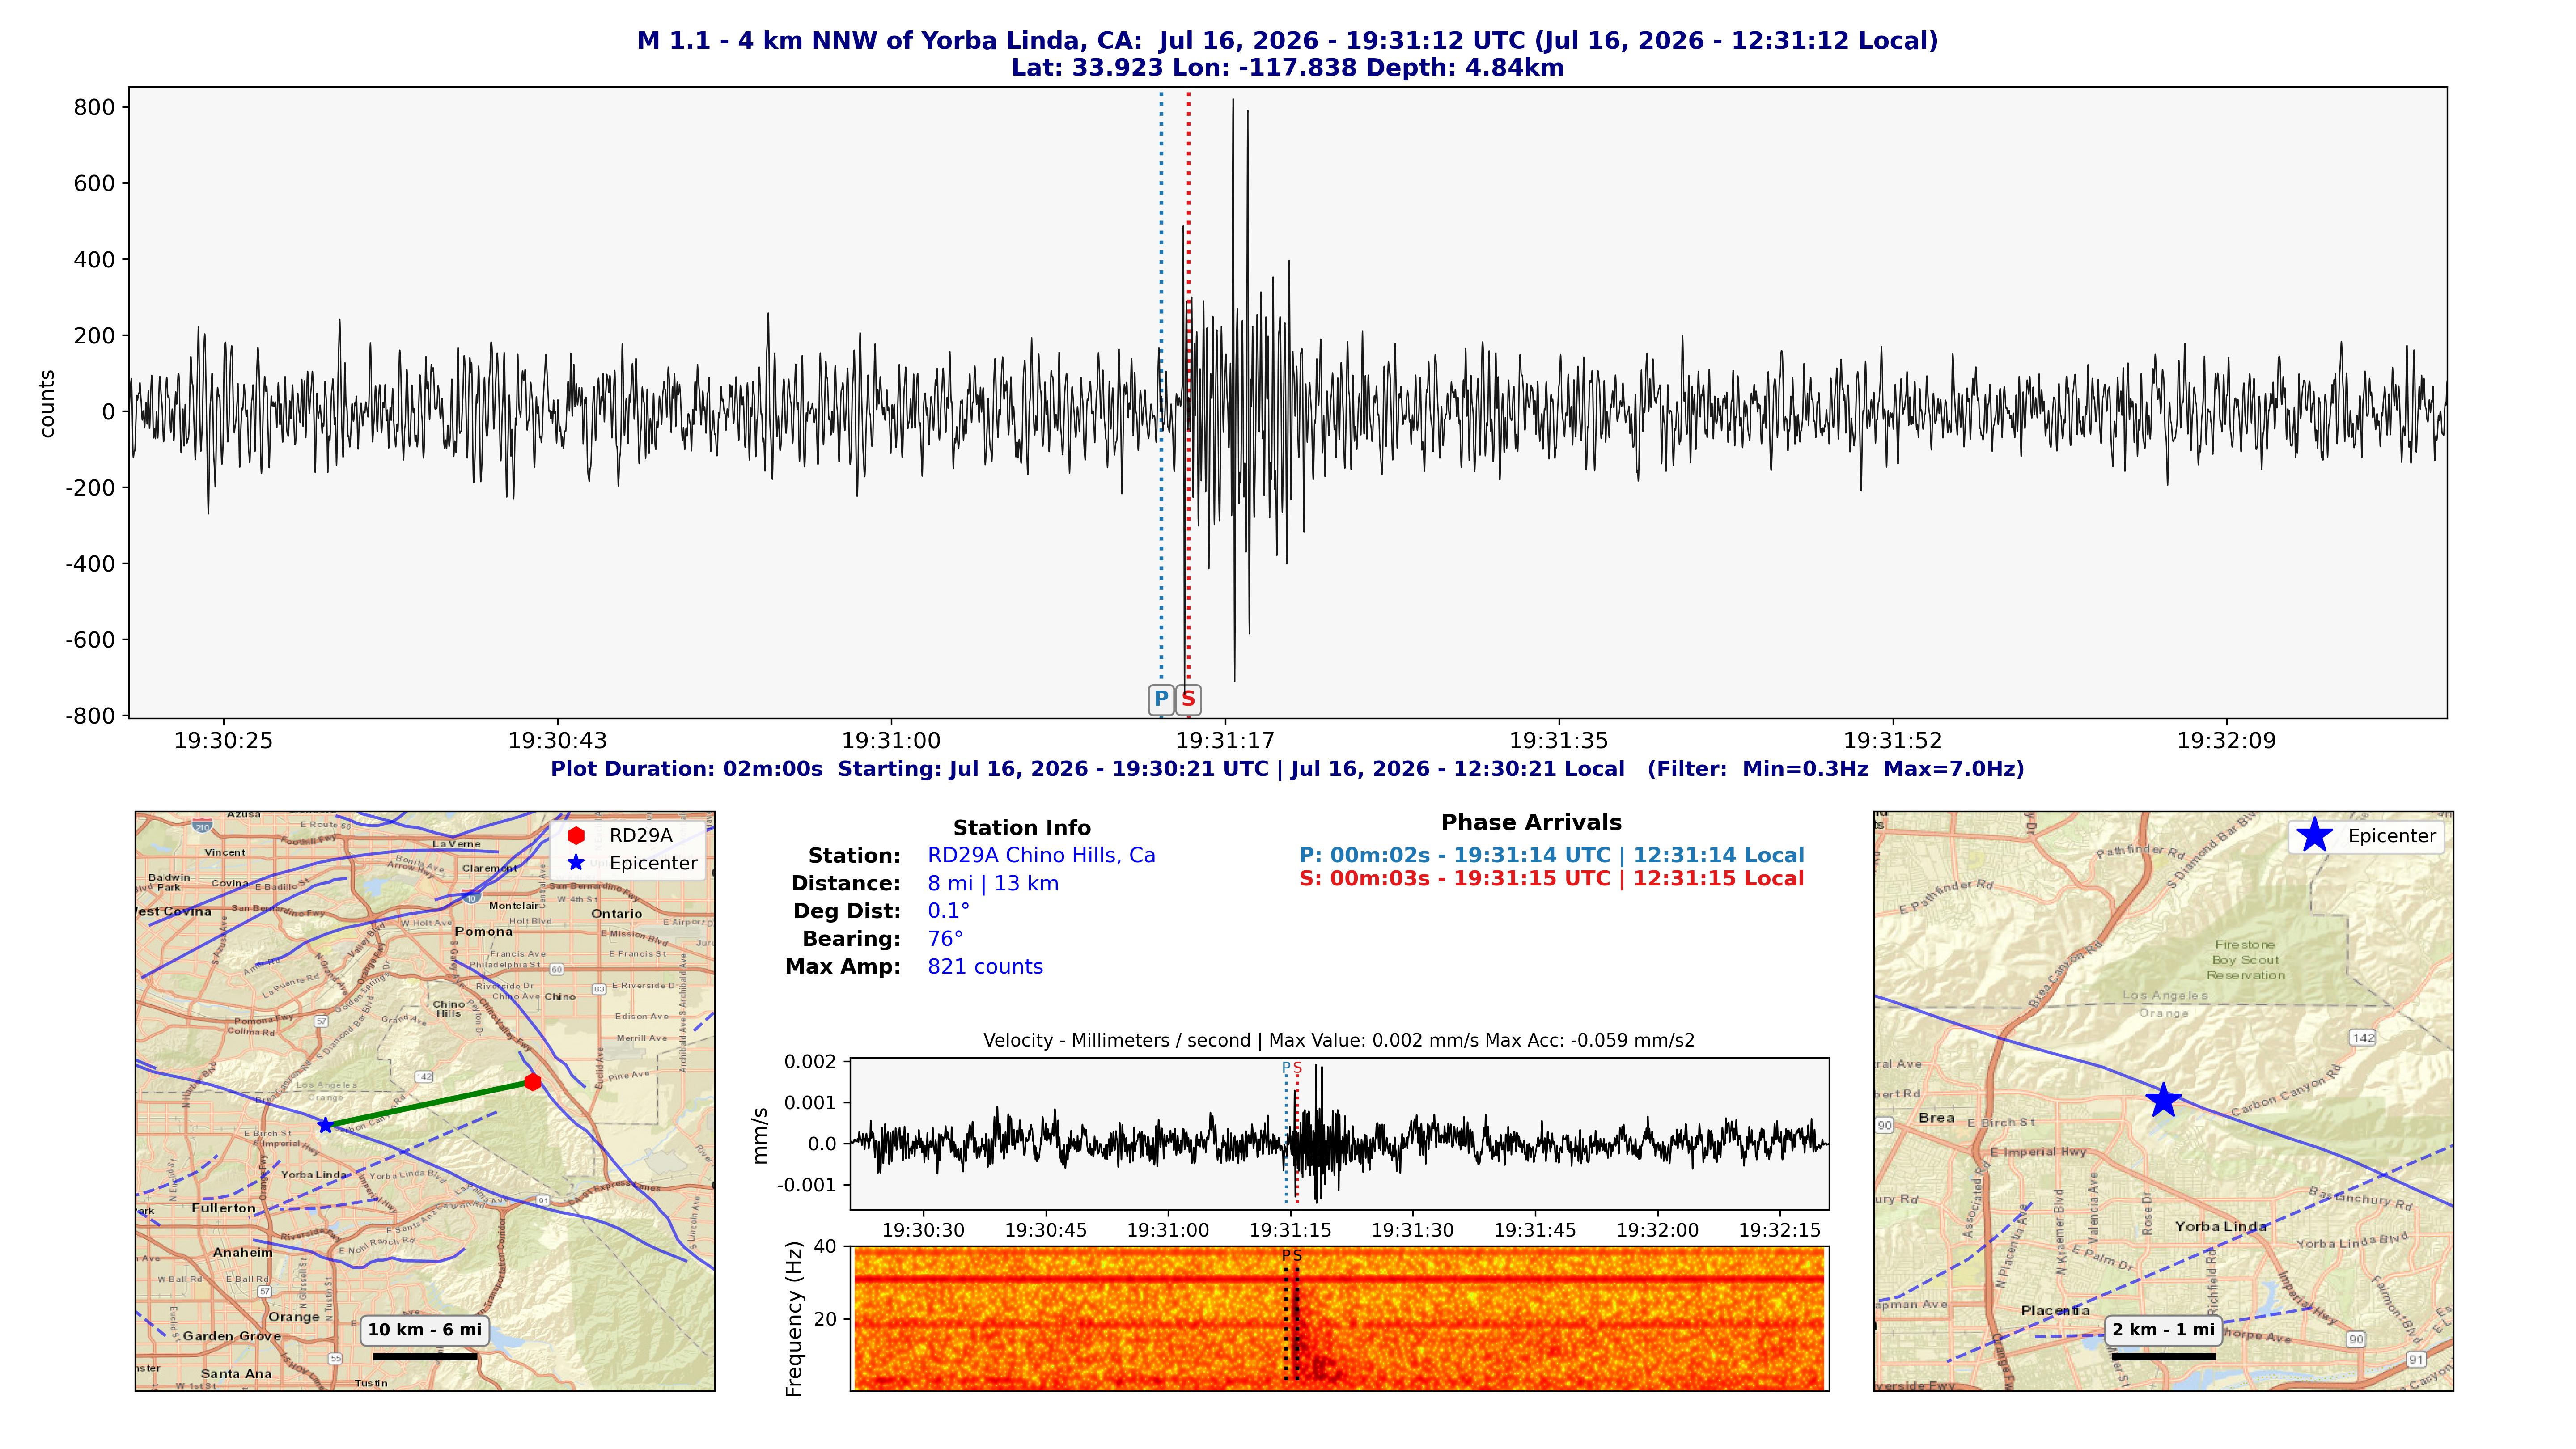Image resolution: width=2576 pixels, height=1449 pixels.
Task: Click the "76°" bearing value
Action: click(946, 939)
